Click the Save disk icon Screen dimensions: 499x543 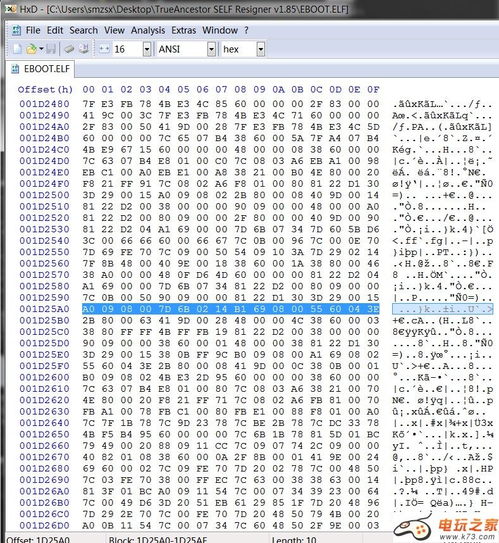pyautogui.click(x=51, y=49)
